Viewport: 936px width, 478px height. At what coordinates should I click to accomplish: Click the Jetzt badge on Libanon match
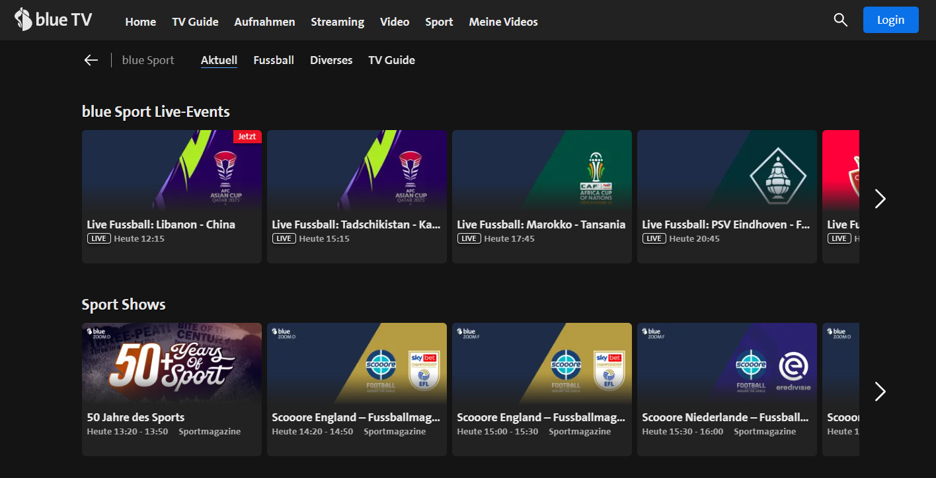247,137
